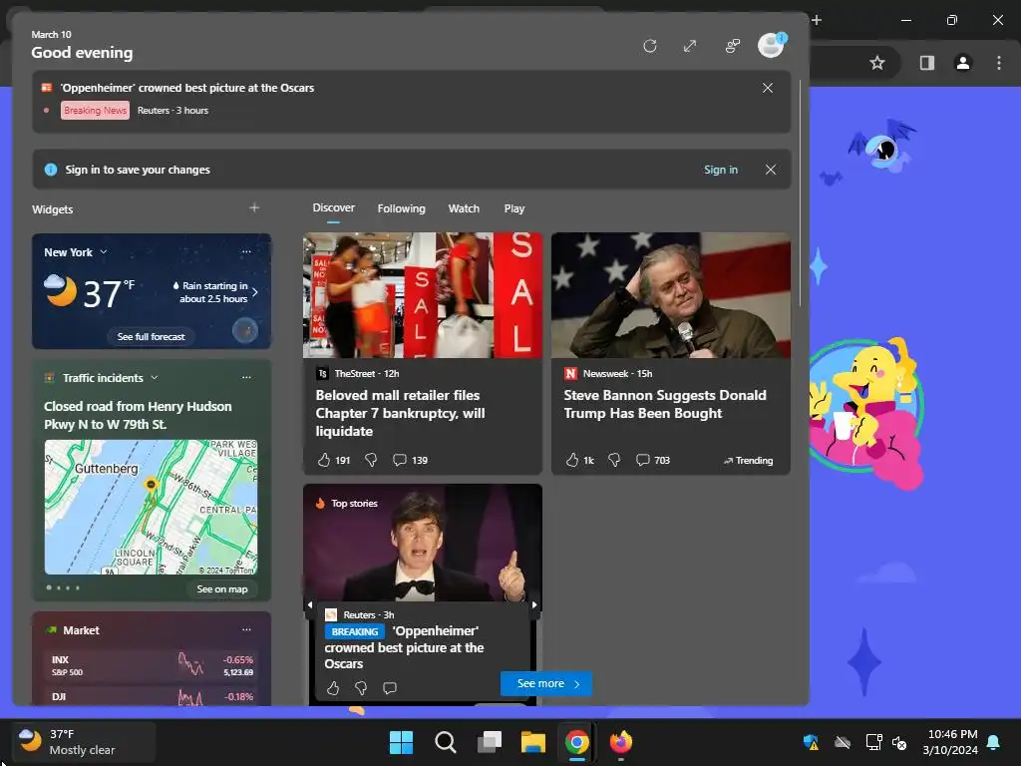Launch File Explorer from taskbar
The image size is (1021, 766).
(x=532, y=742)
